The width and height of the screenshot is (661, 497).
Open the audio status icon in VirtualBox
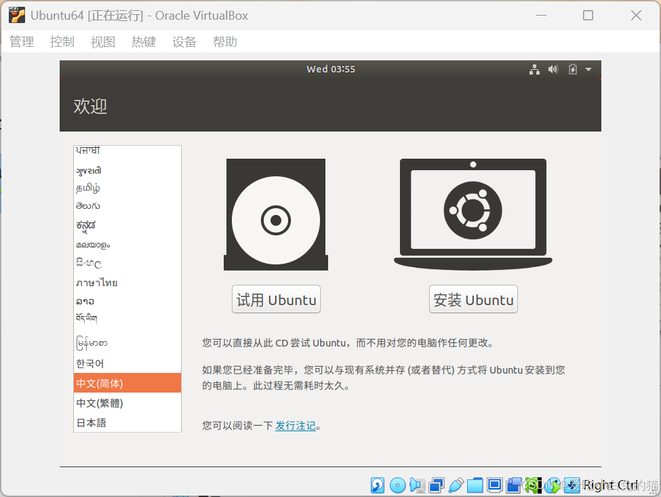click(x=417, y=485)
